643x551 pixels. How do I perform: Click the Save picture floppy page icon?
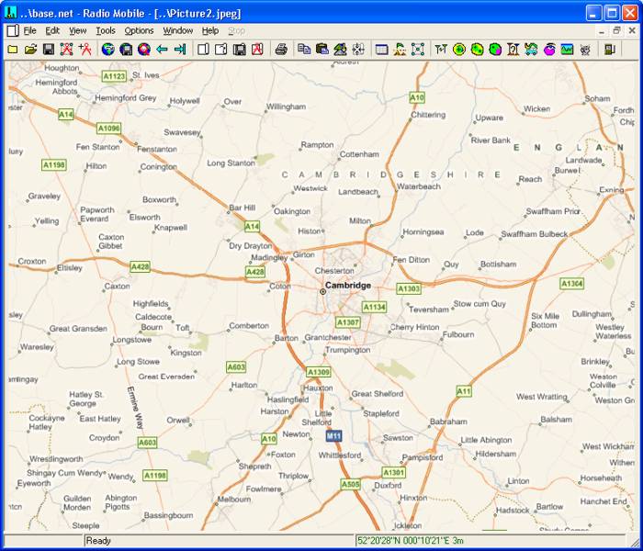click(x=239, y=50)
